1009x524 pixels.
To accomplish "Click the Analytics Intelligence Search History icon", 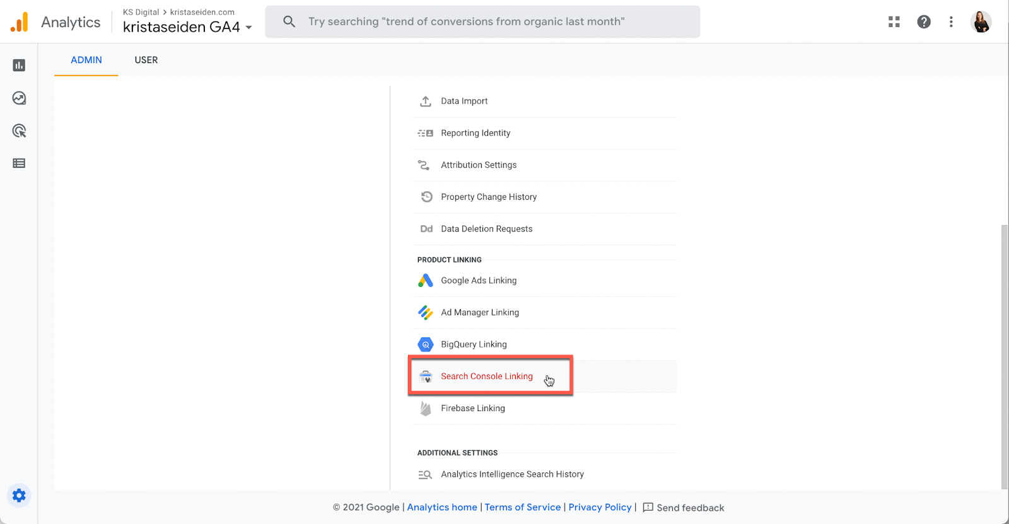I will point(425,475).
